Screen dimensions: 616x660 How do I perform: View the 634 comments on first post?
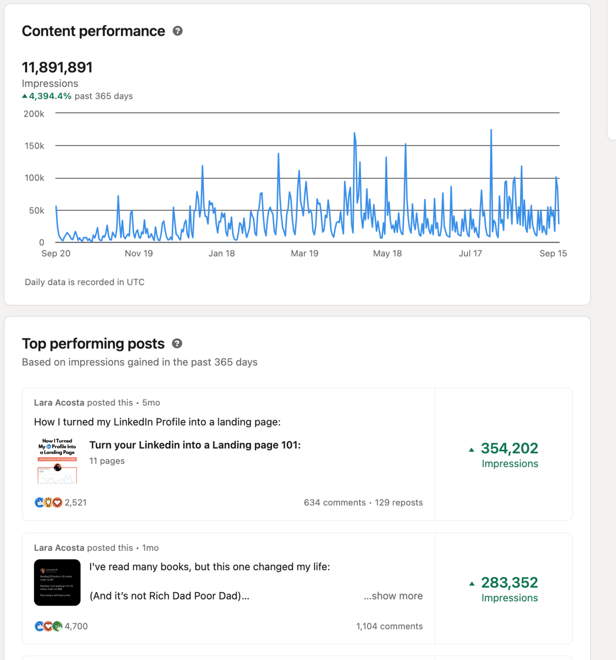pos(335,502)
